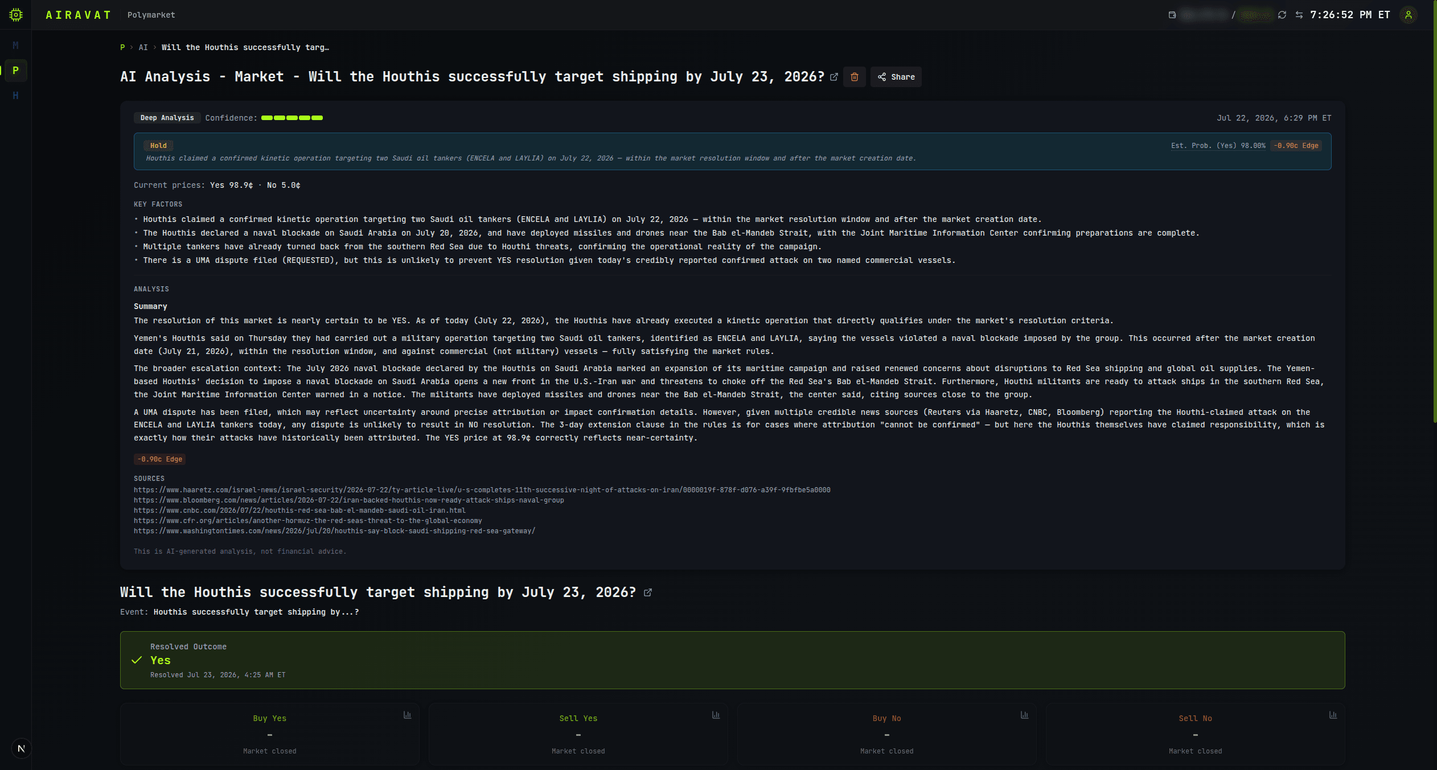The width and height of the screenshot is (1437, 770).
Task: Click the green Confidence bar indicator
Action: 292,118
